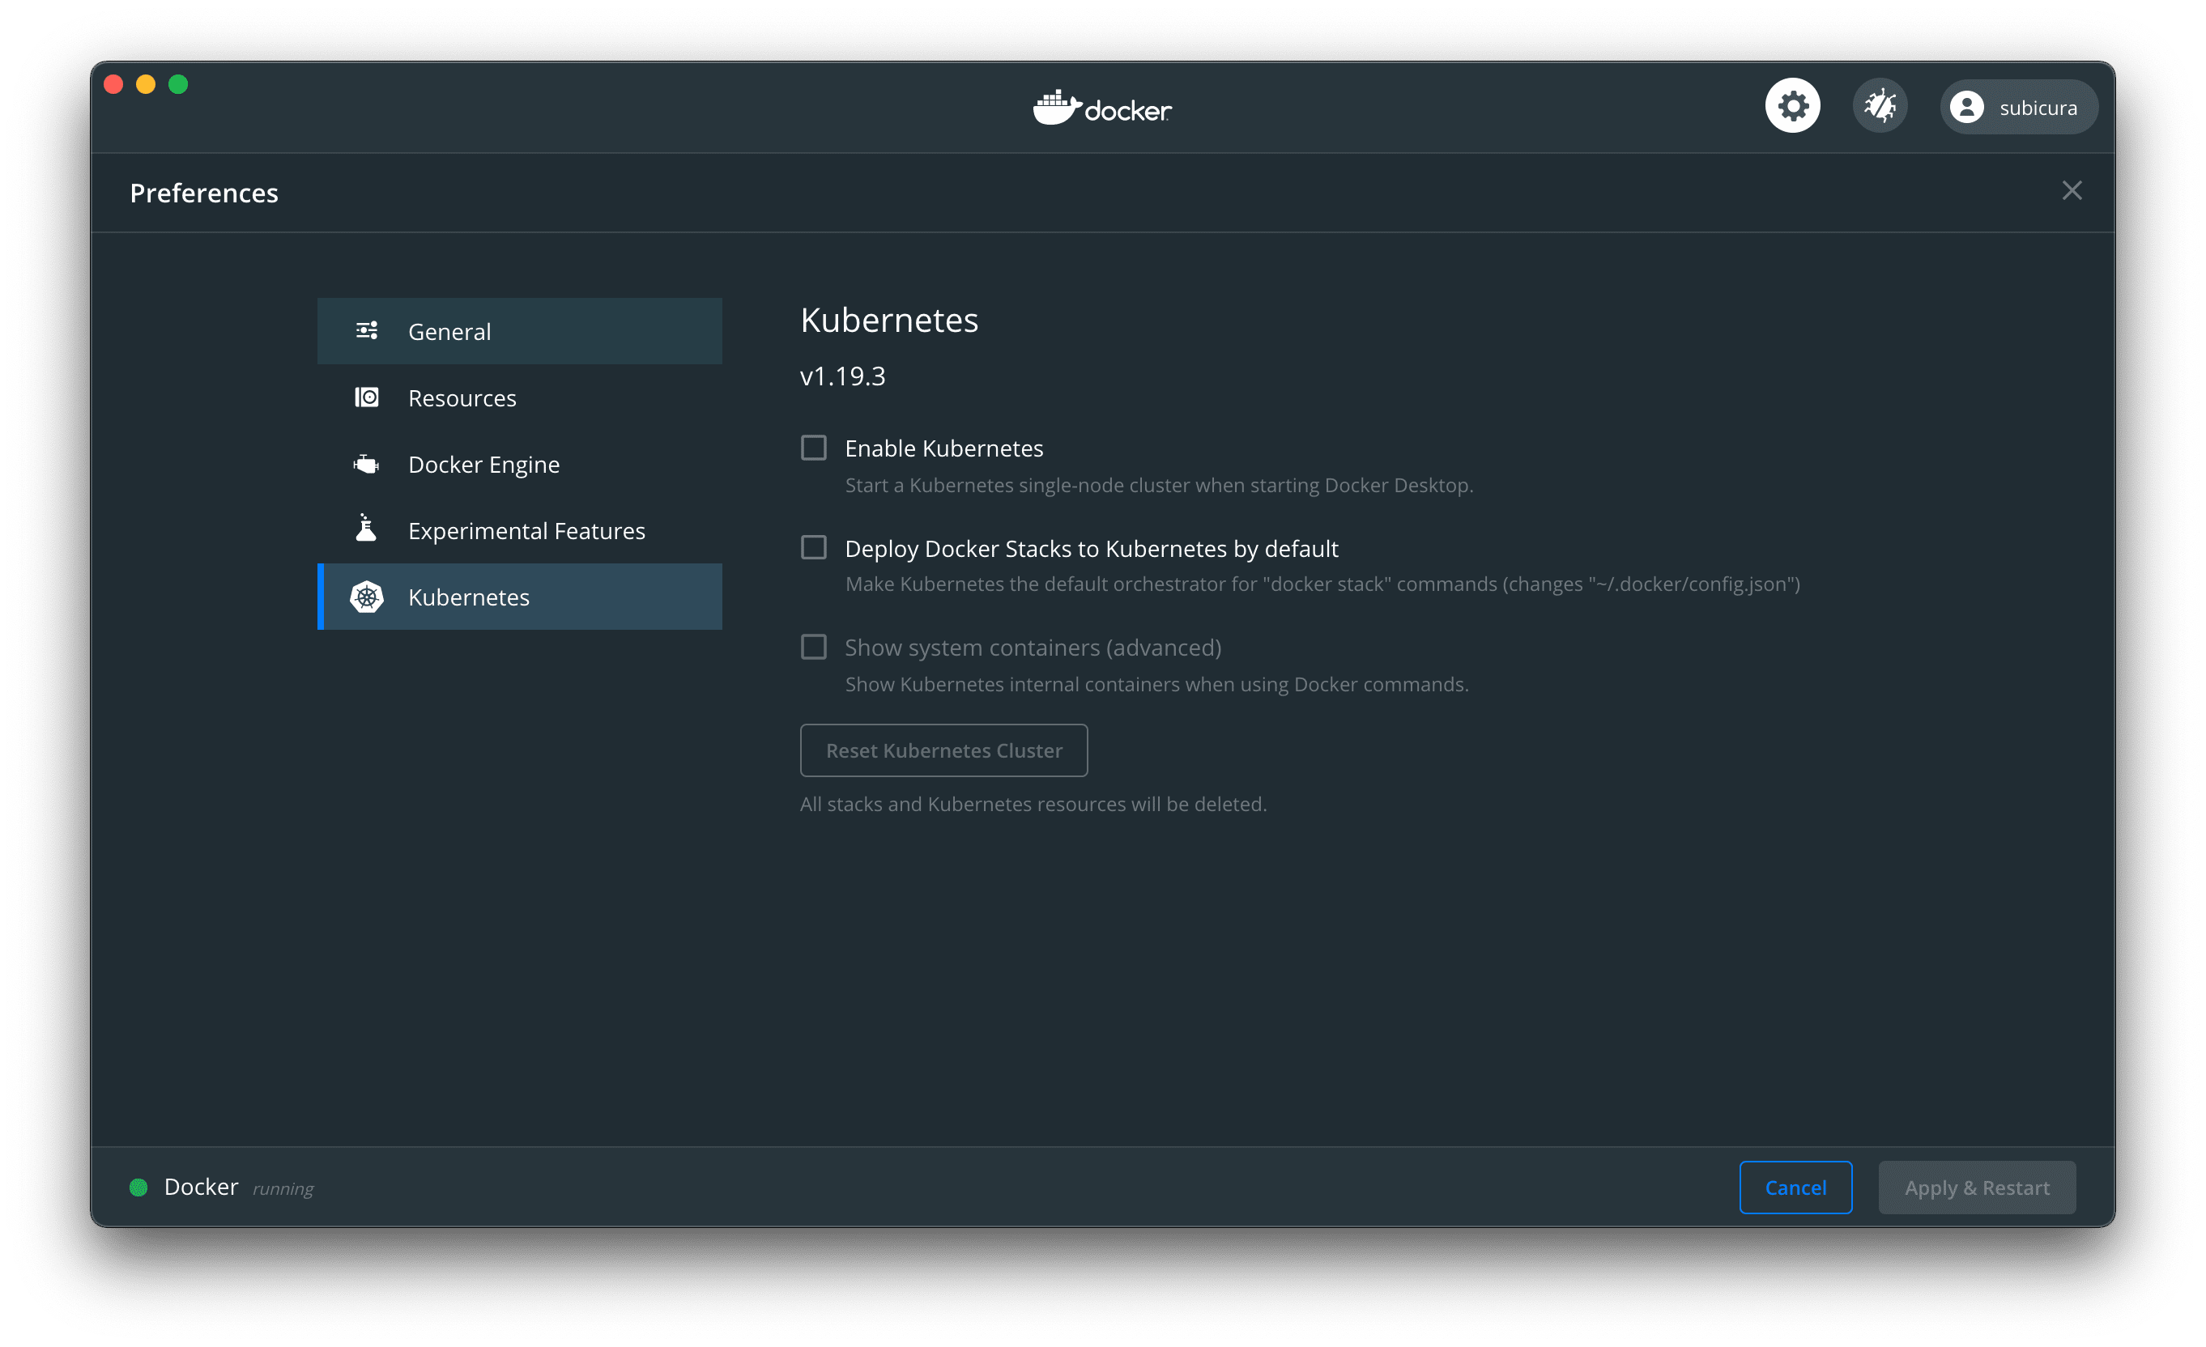2206x1347 pixels.
Task: Click Apply & Restart button
Action: pyautogui.click(x=1976, y=1188)
